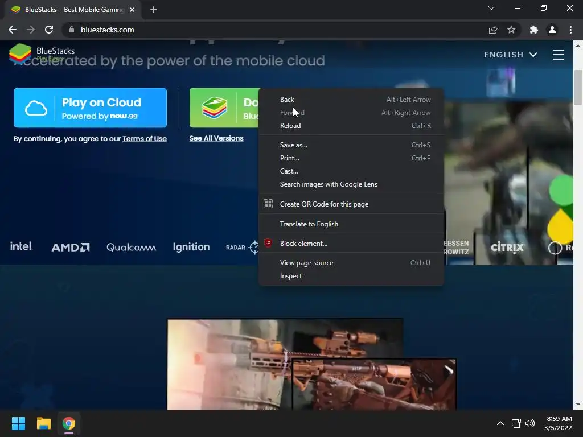Click the green Download BlueStacks button
The height and width of the screenshot is (437, 583).
[x=224, y=108]
